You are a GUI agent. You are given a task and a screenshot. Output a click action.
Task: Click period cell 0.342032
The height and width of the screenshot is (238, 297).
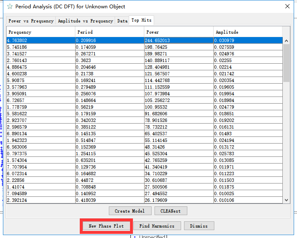pyautogui.click(x=110, y=120)
